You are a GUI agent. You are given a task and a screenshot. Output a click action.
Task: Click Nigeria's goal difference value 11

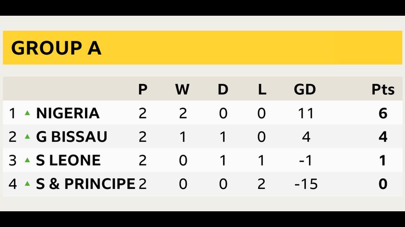point(306,113)
